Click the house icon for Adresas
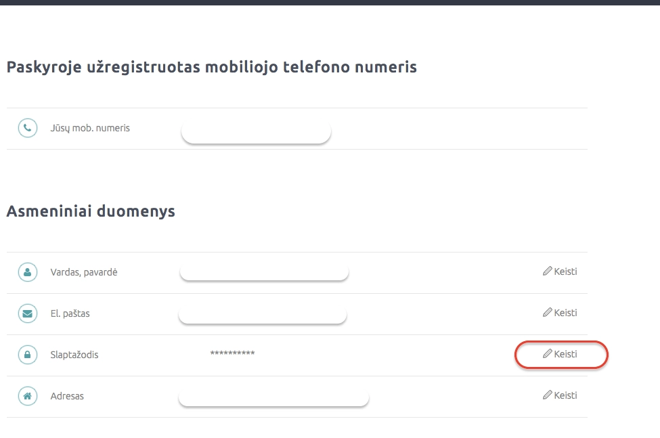This screenshot has width=660, height=438. tap(27, 396)
